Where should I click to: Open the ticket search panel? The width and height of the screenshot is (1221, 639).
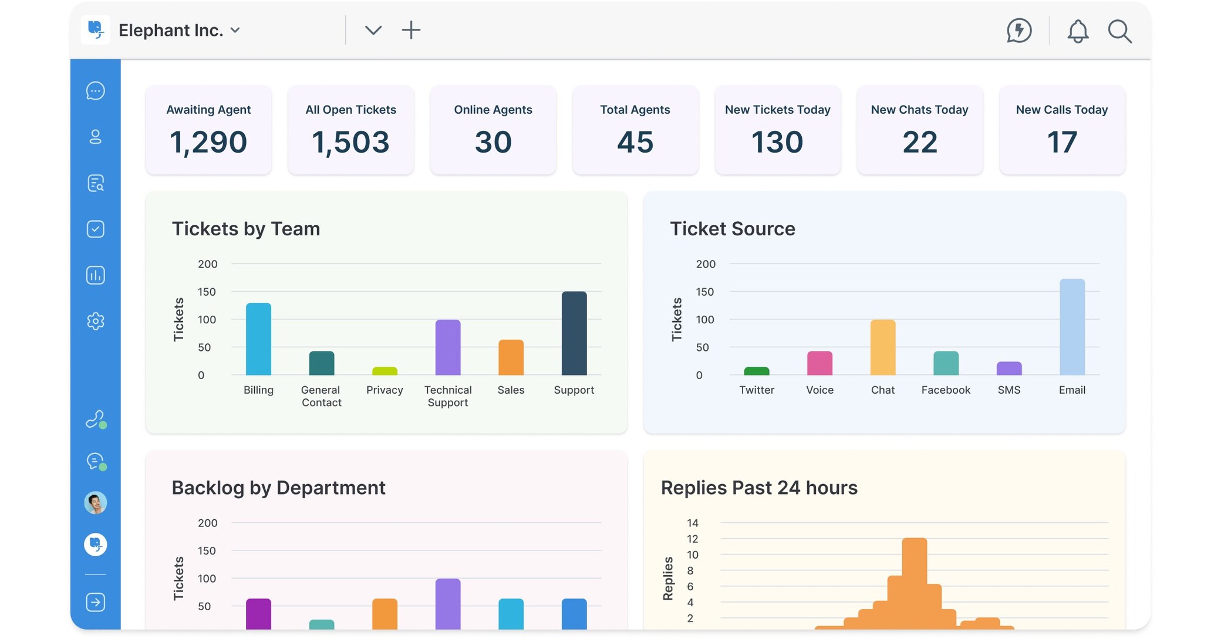(95, 183)
